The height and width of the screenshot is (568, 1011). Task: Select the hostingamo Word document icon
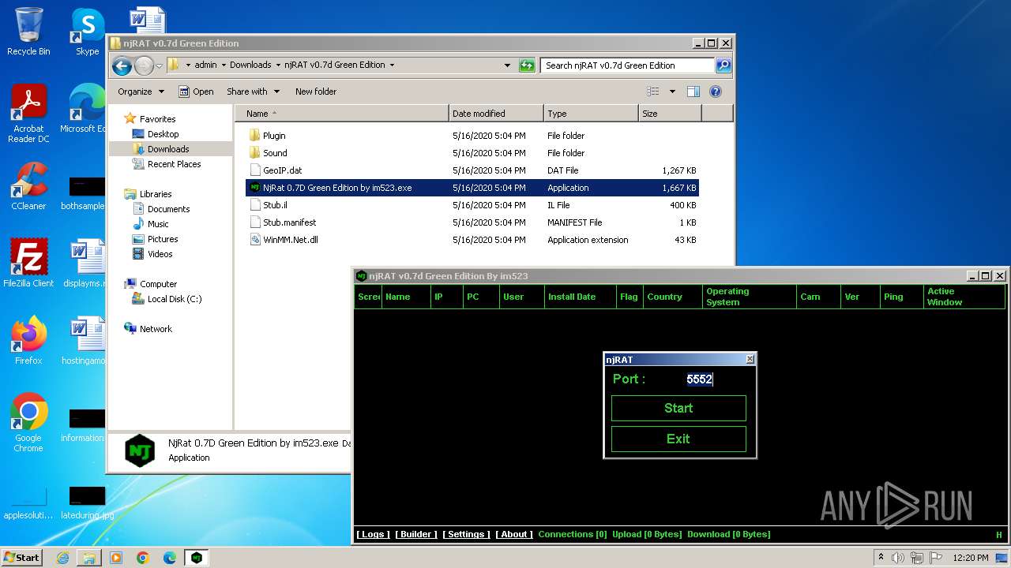pyautogui.click(x=84, y=341)
